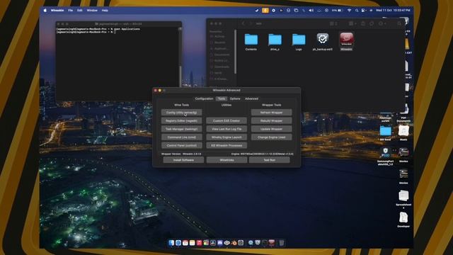Open AirDrop in Finder sidebar
This screenshot has width=453, height=255.
click(218, 36)
